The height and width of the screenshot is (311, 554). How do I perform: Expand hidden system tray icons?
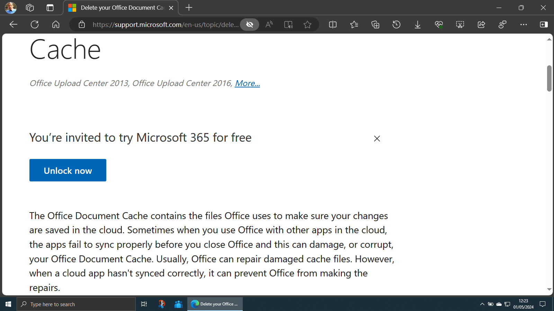click(x=482, y=304)
